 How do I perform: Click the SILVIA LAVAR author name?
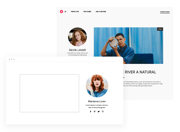[x=77, y=50]
